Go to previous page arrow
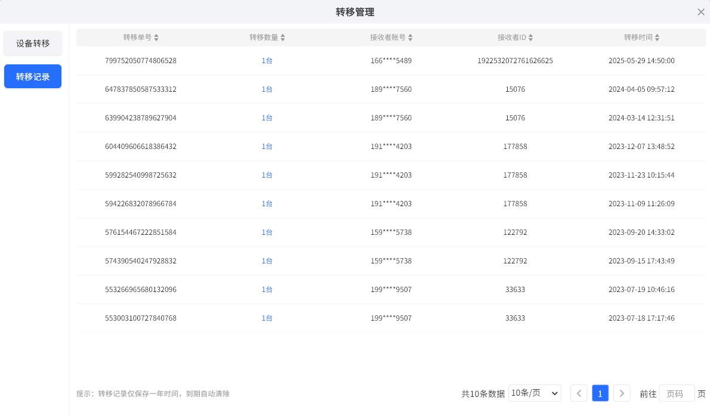Viewport: 710px width, 416px height. coord(579,393)
